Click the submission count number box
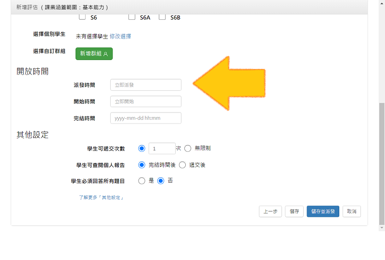Image resolution: width=385 pixels, height=260 pixels. pos(162,149)
